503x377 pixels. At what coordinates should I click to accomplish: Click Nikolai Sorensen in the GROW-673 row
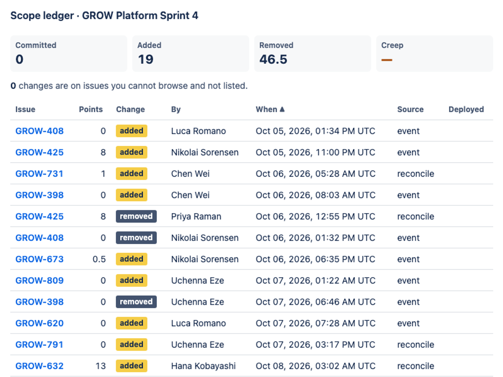(205, 259)
